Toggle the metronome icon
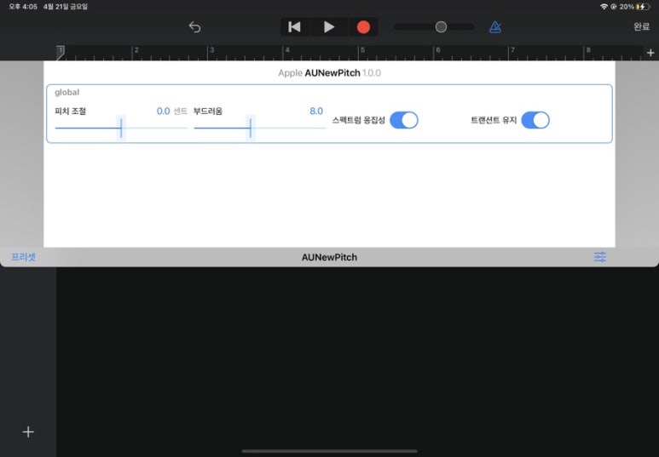The height and width of the screenshot is (457, 659). [495, 27]
